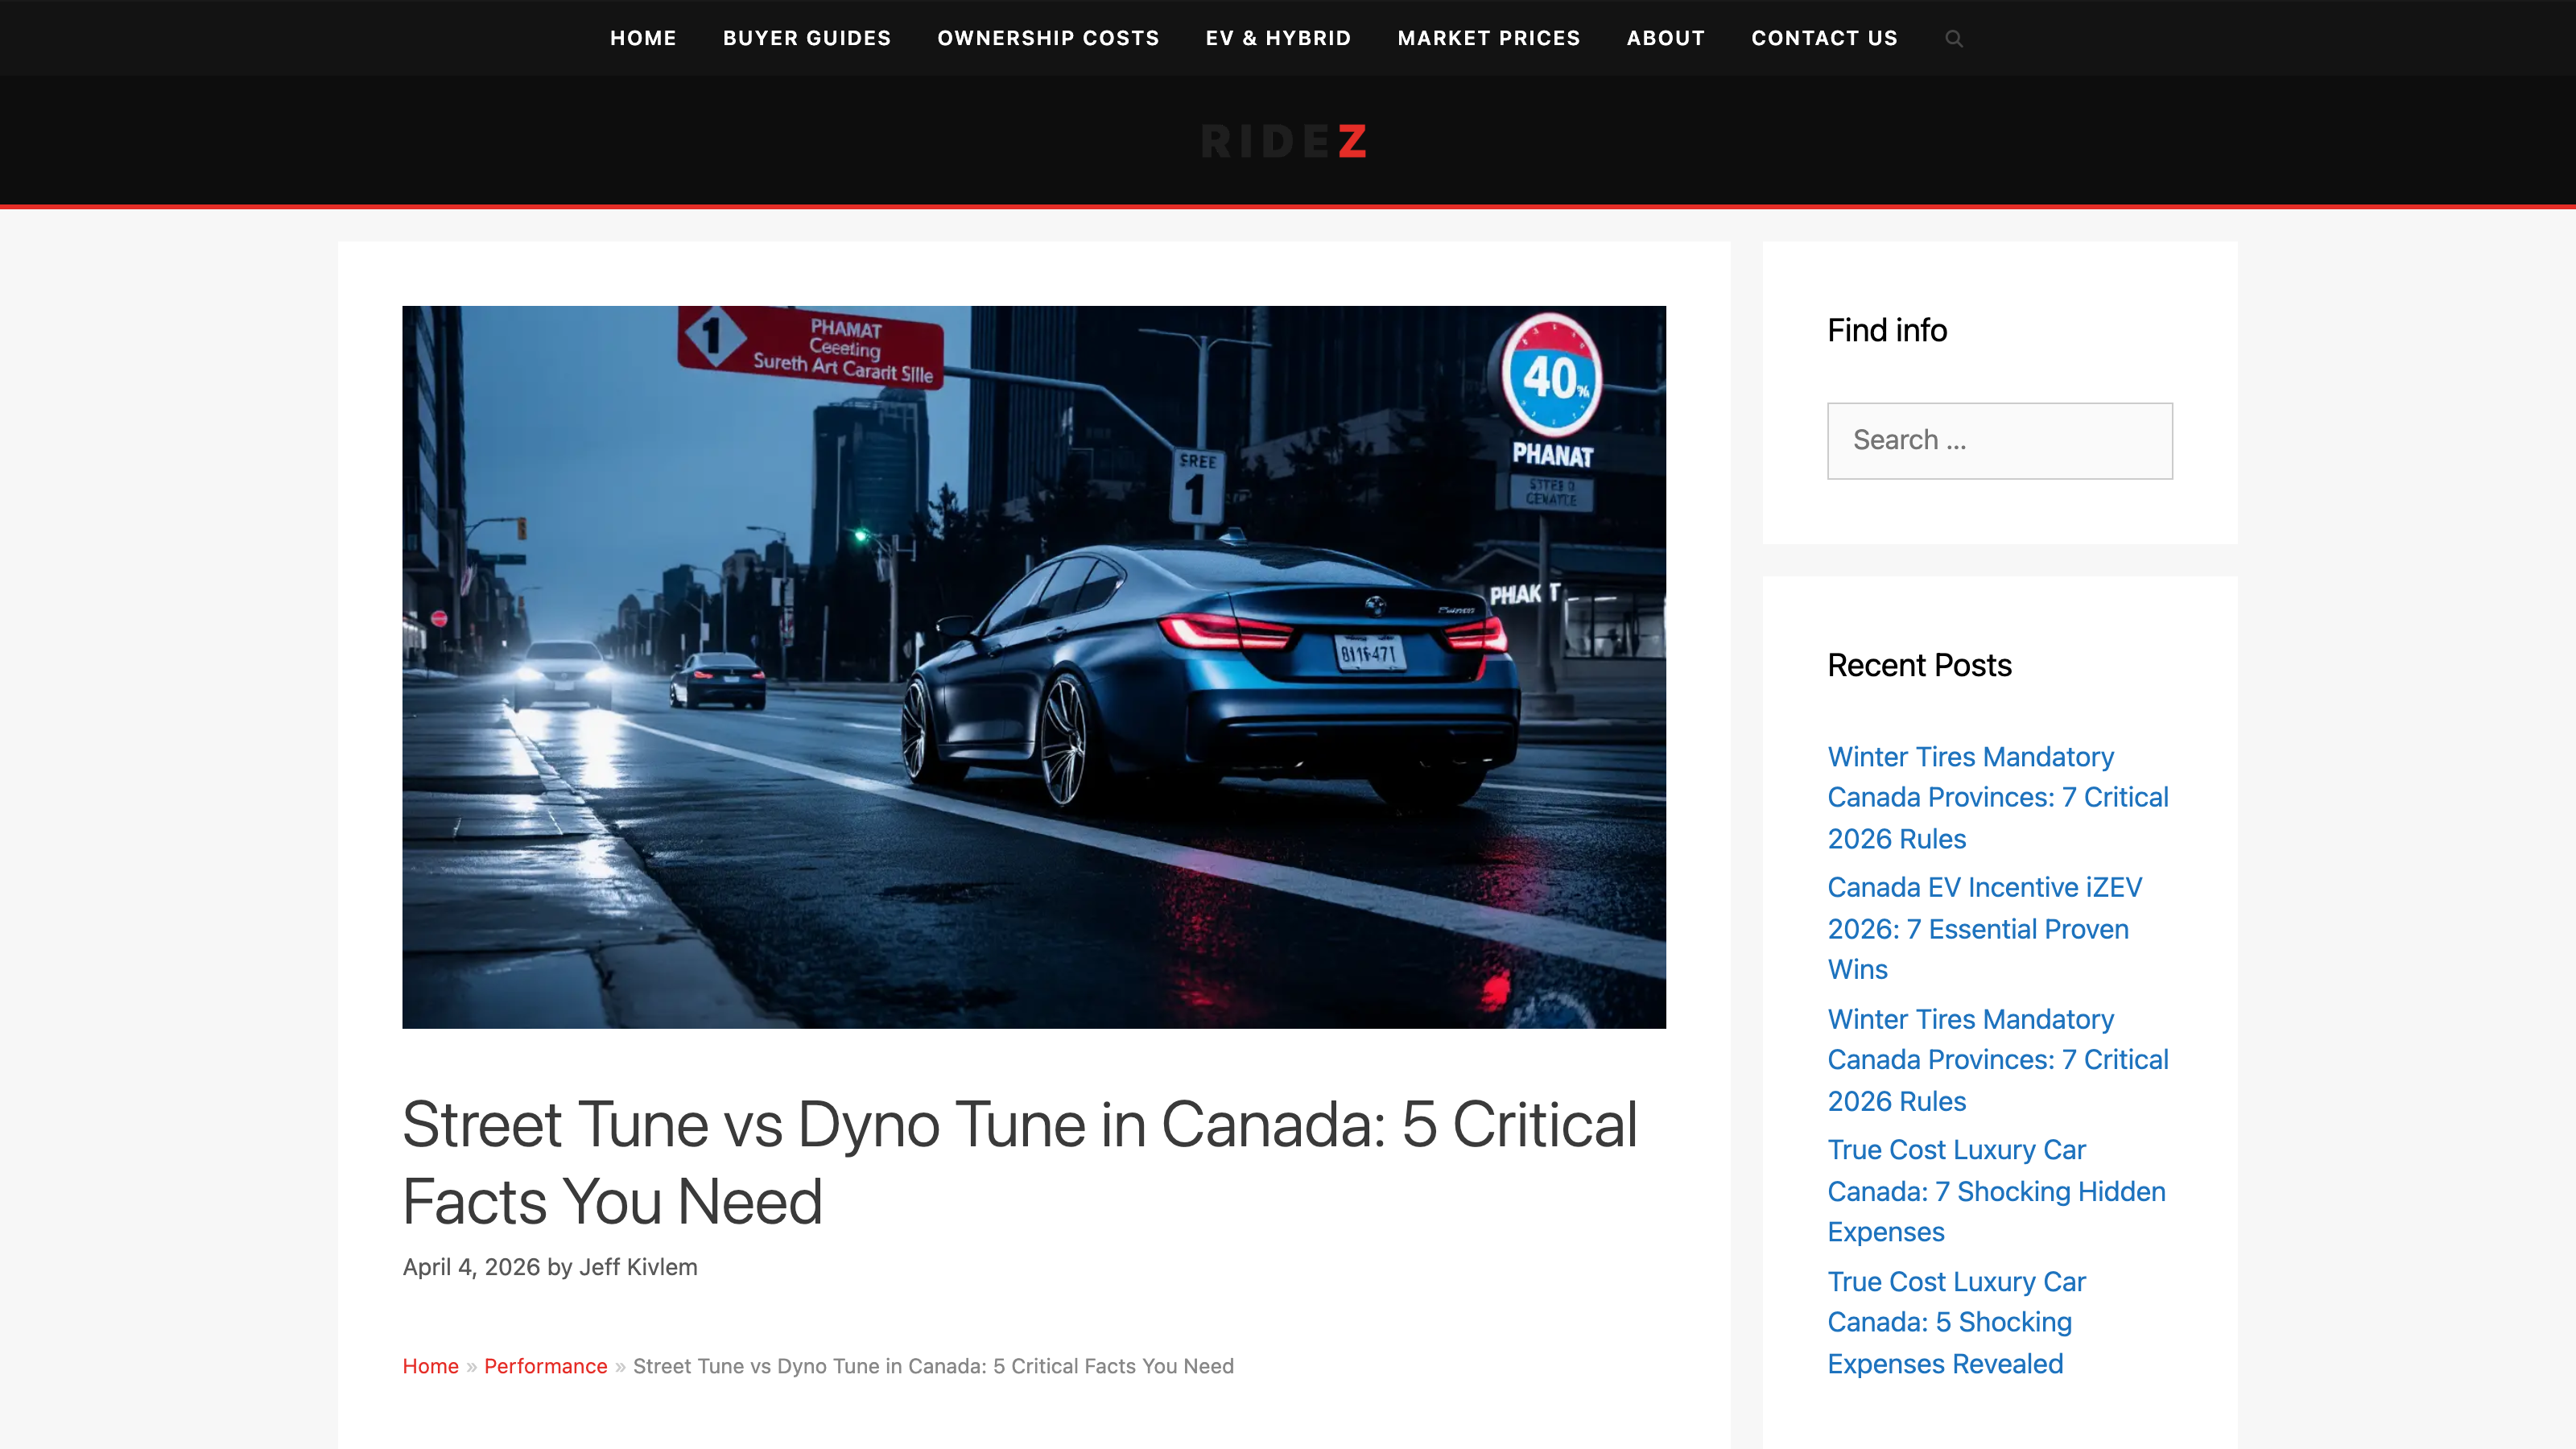Click the Home breadcrumb link
The height and width of the screenshot is (1449, 2576).
430,1366
